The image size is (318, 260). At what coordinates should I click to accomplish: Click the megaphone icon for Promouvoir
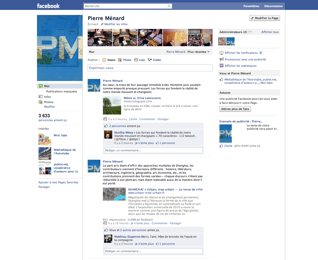coord(221,59)
